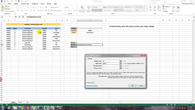Toggle Wrap Text
Viewport: 195px width, 110px height.
tap(55, 7)
